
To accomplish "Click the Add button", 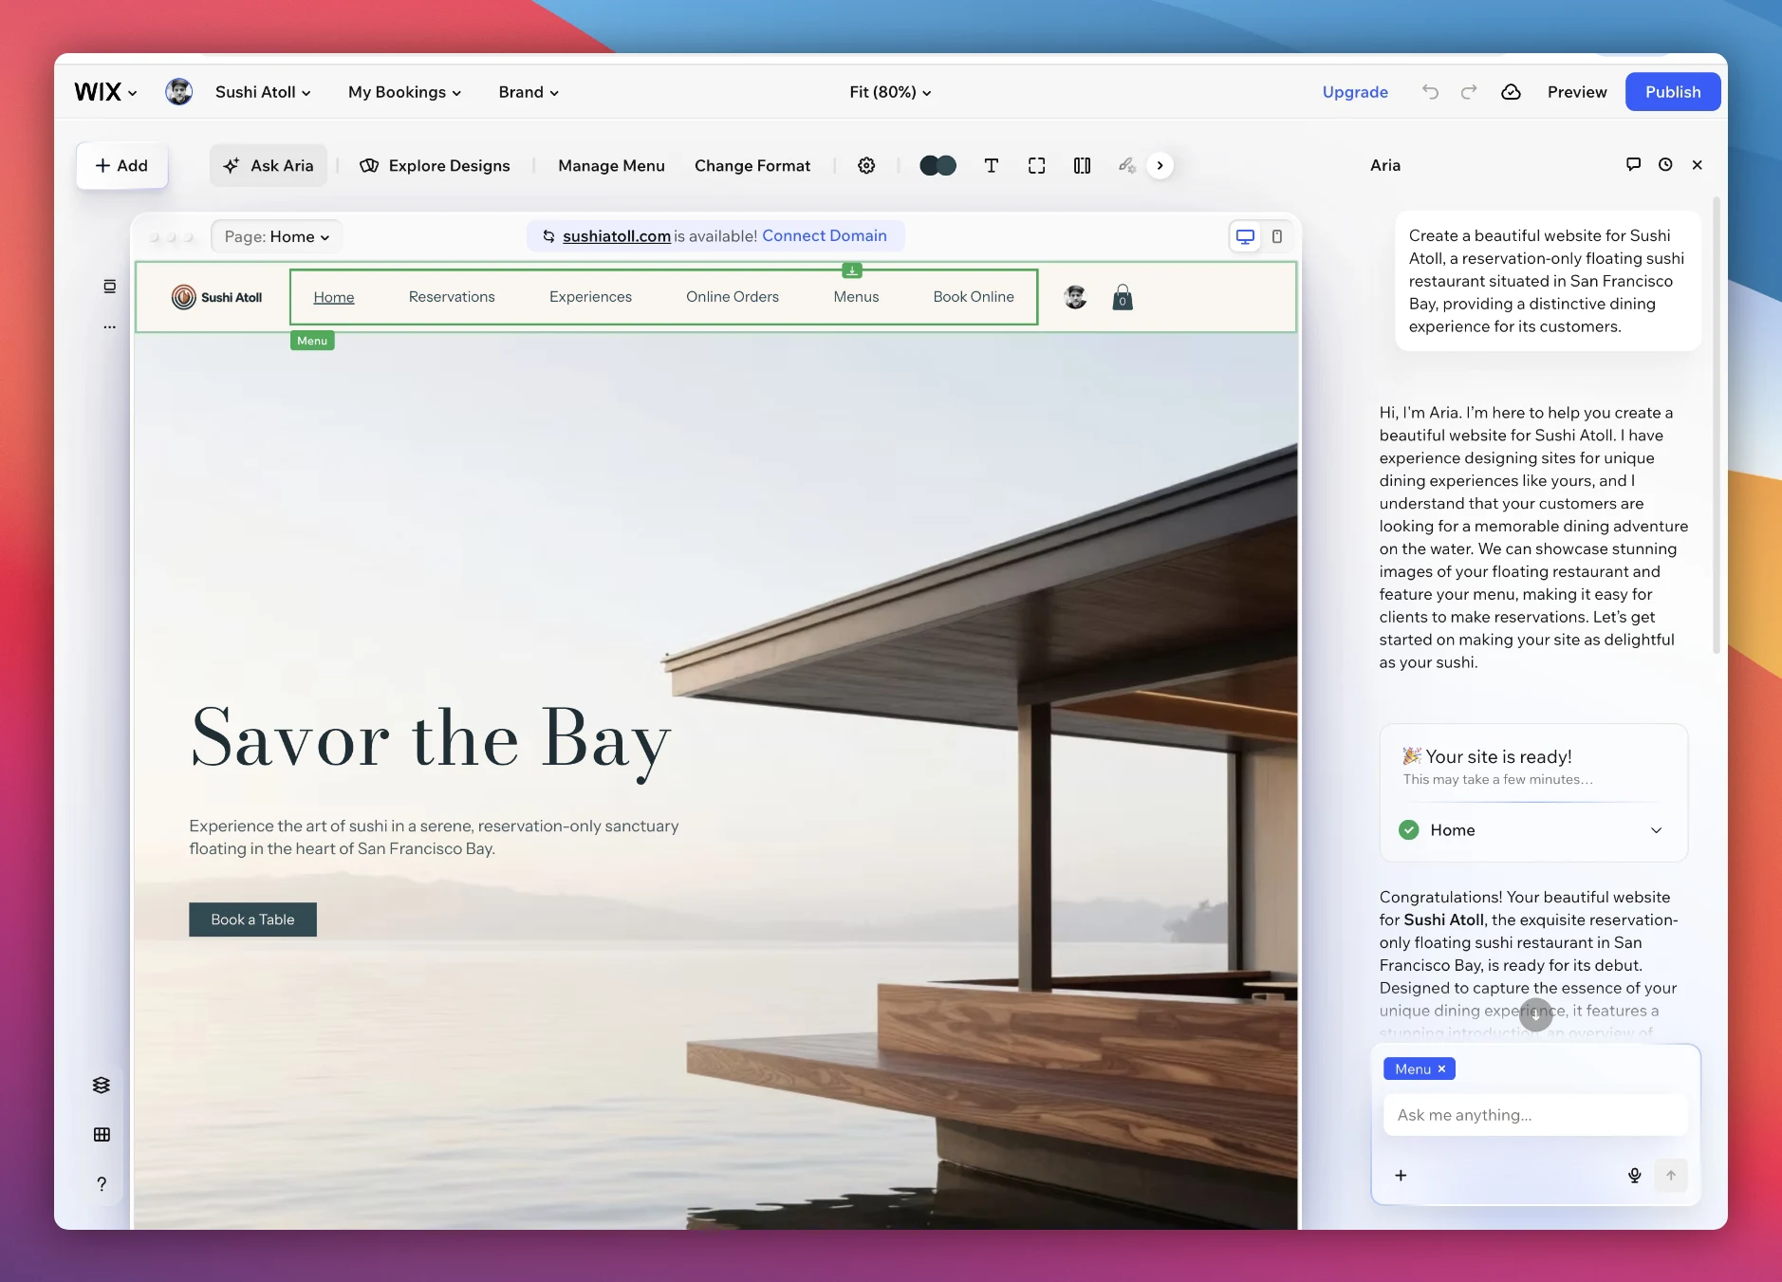I will 121,166.
